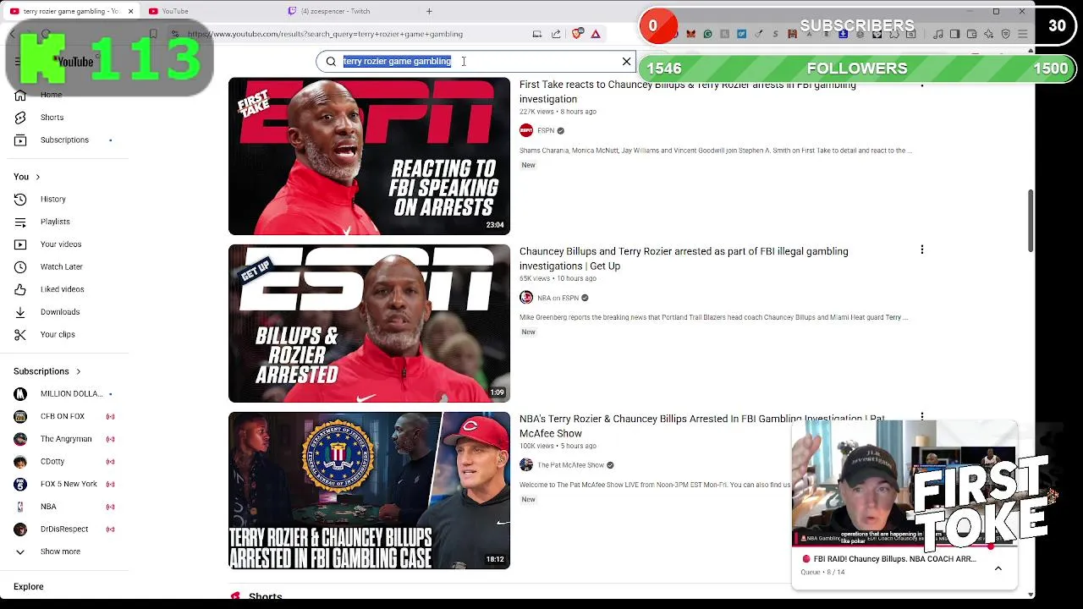Viewport: 1083px width, 609px height.
Task: Open the DrDisRespect subscription channel
Action: pos(64,529)
